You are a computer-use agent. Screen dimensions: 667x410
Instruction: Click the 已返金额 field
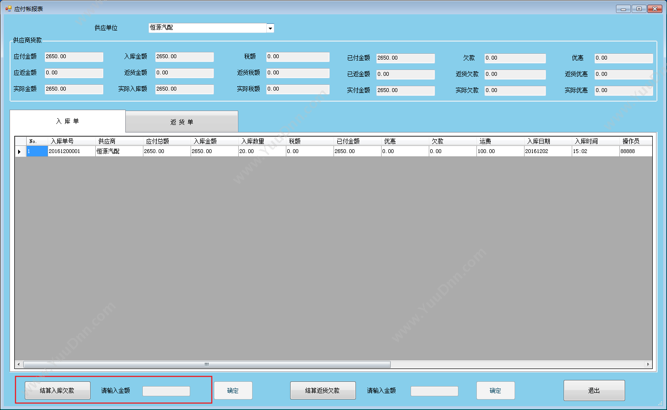coord(405,74)
